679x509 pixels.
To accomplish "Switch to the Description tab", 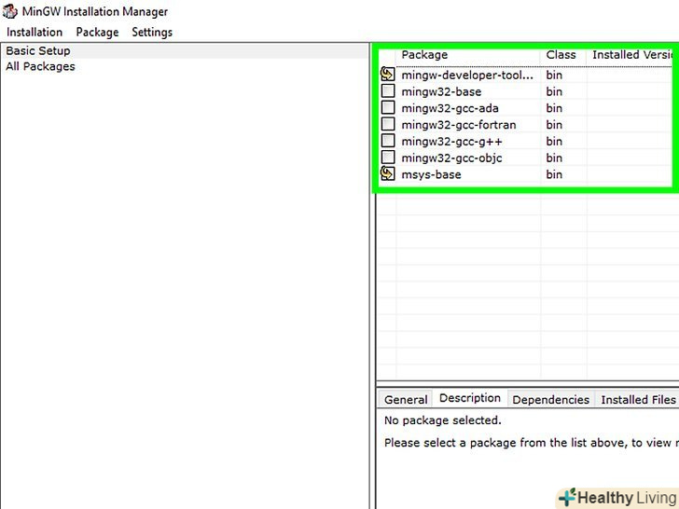I will click(470, 398).
